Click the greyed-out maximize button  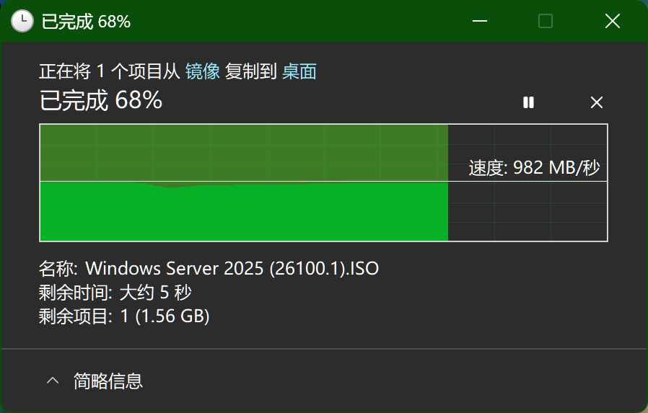546,21
